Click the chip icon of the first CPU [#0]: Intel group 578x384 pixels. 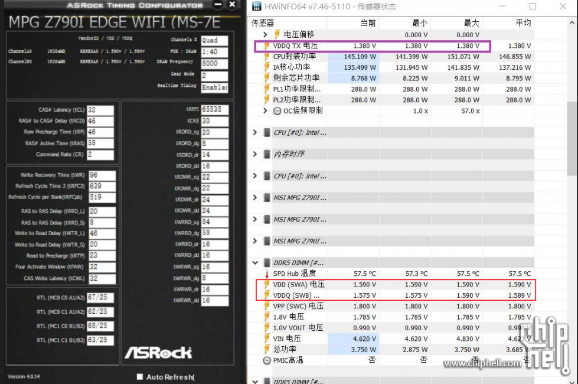pos(267,132)
